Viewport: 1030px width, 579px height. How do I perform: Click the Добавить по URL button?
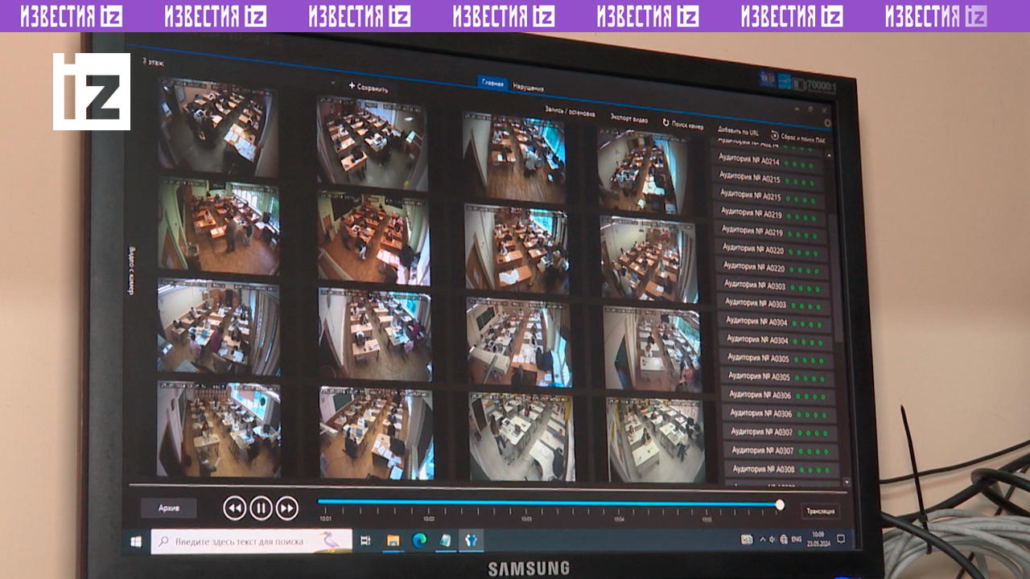(738, 131)
